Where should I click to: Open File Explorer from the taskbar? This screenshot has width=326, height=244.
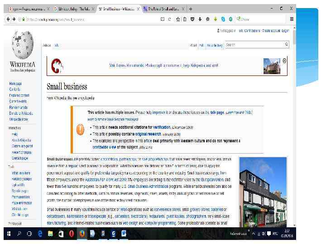pyautogui.click(x=50, y=234)
